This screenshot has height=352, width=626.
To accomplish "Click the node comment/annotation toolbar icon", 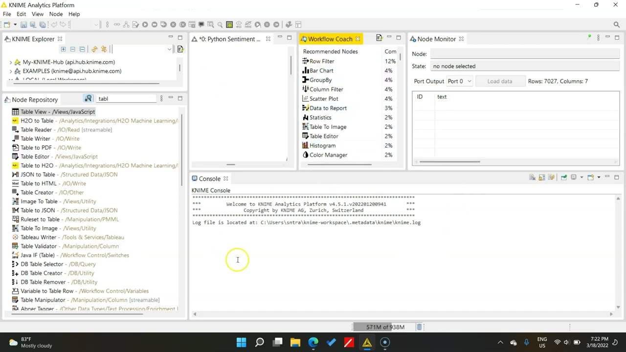I will click(x=201, y=24).
